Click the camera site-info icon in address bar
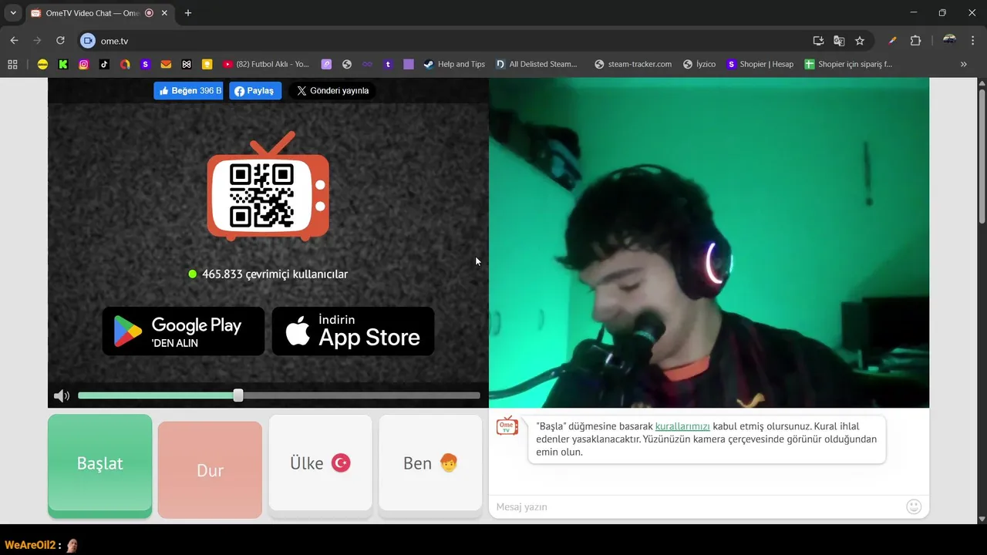 click(x=88, y=41)
